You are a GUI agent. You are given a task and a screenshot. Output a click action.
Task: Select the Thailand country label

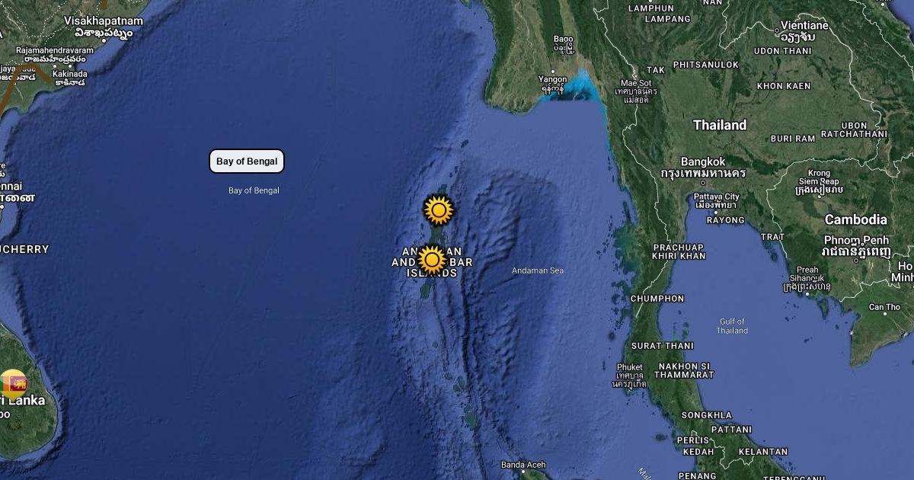pyautogui.click(x=720, y=125)
